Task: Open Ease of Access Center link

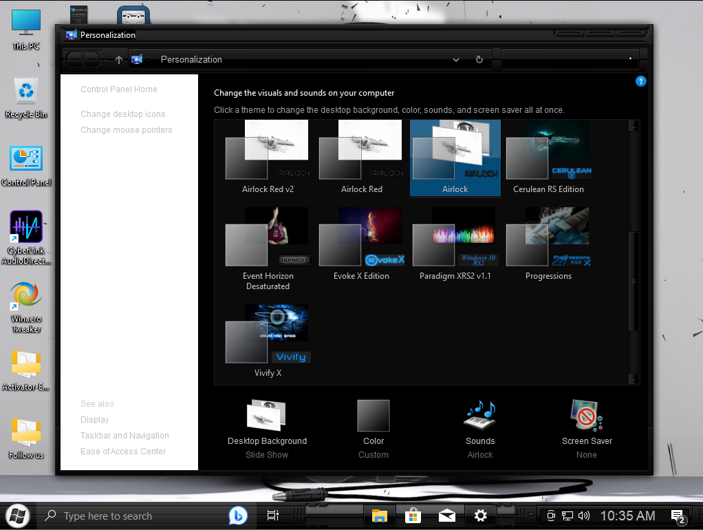Action: pyautogui.click(x=123, y=451)
